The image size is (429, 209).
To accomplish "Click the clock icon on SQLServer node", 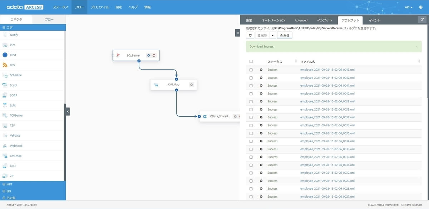I will coord(154,55).
